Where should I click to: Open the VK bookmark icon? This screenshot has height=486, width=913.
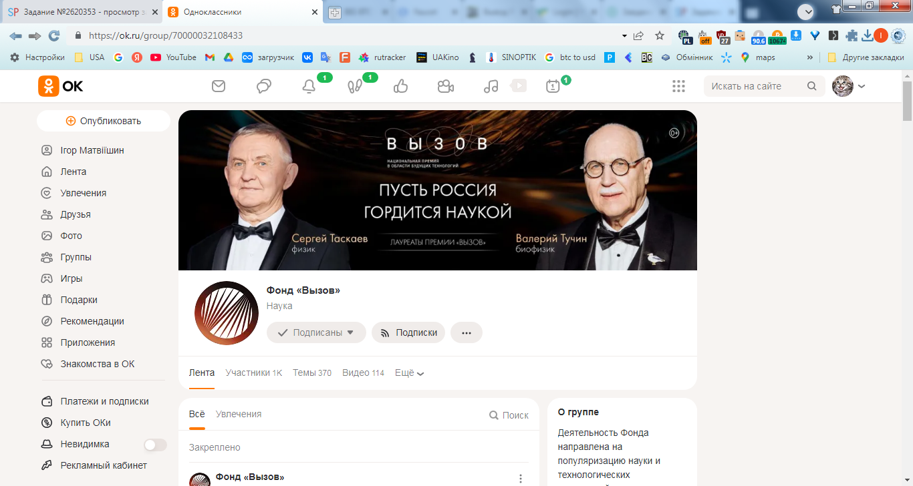pyautogui.click(x=307, y=57)
